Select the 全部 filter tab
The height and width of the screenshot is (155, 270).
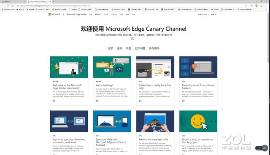pyautogui.click(x=111, y=48)
